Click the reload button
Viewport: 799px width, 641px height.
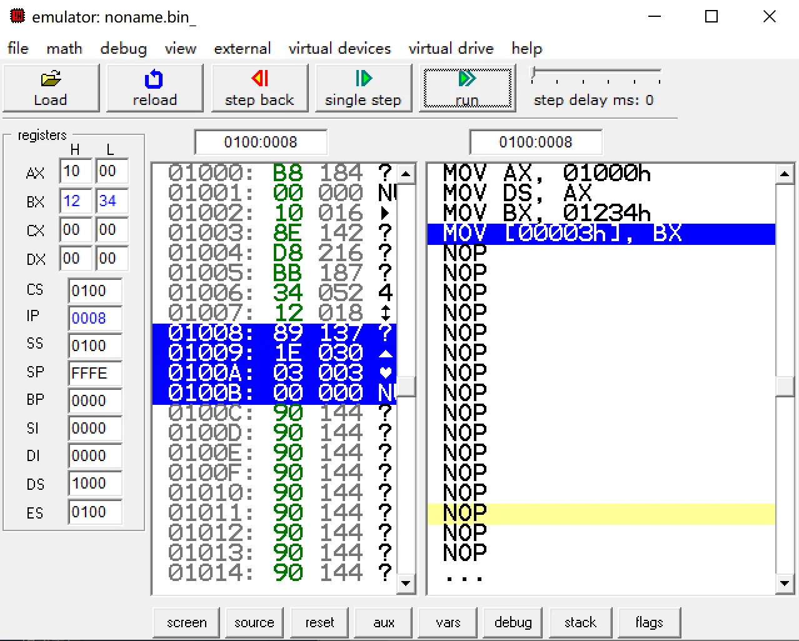point(154,88)
